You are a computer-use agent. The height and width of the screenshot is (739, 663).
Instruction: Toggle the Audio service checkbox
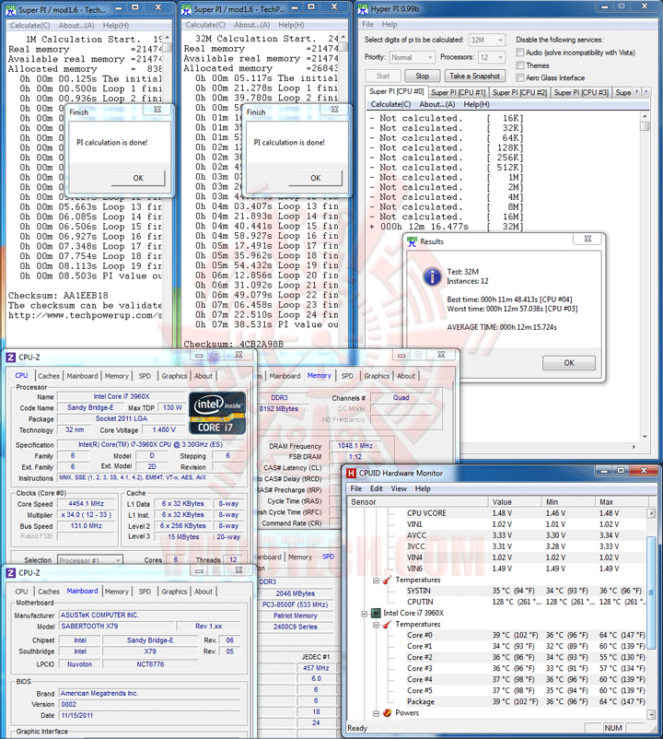[x=520, y=53]
